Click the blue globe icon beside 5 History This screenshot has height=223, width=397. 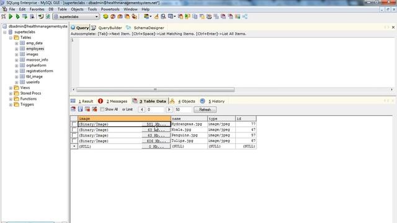pos(203,101)
